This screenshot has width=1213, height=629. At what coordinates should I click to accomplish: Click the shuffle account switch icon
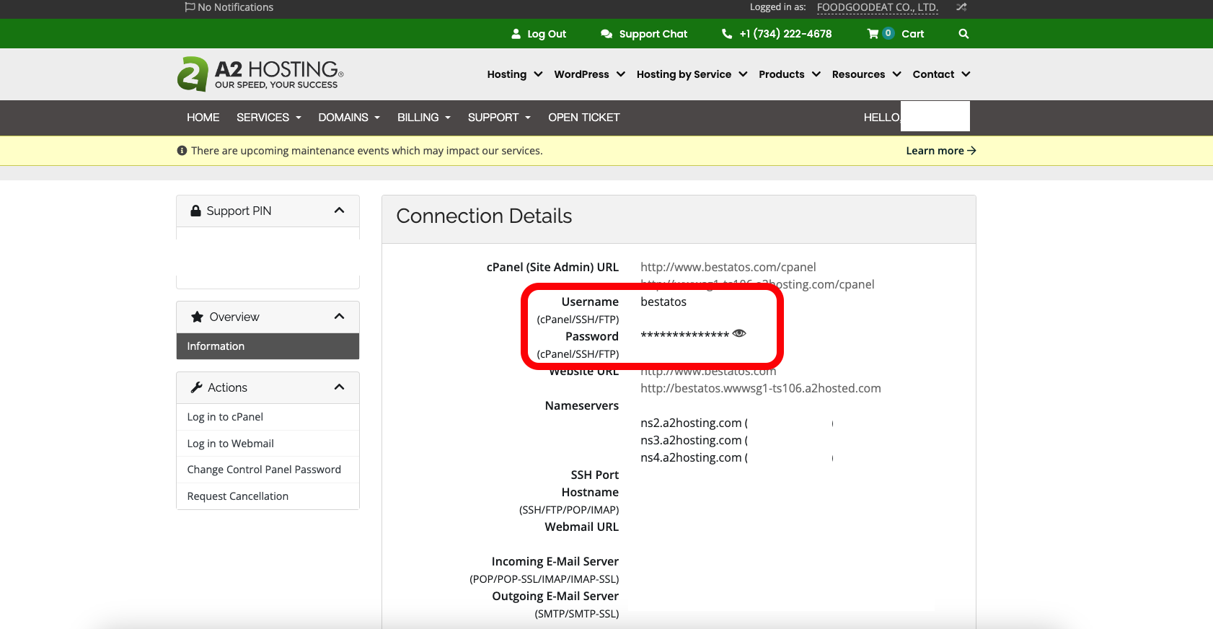click(961, 7)
